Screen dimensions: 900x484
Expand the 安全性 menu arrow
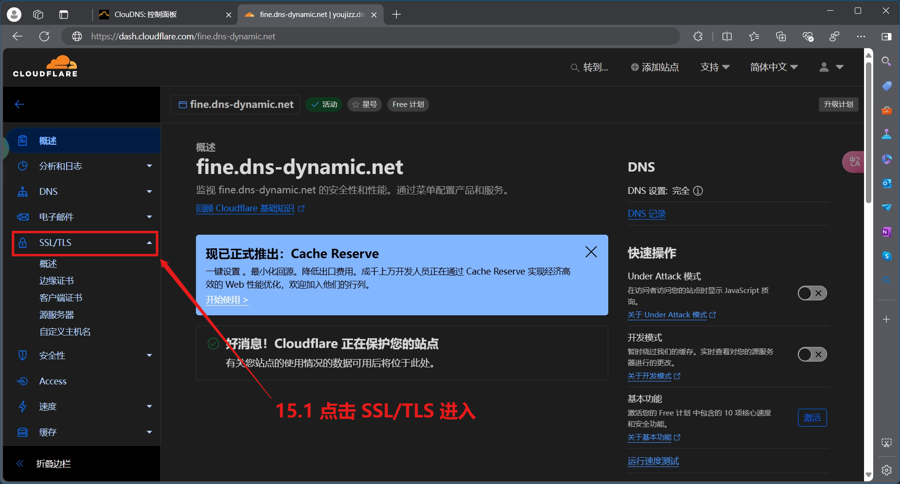pos(149,355)
